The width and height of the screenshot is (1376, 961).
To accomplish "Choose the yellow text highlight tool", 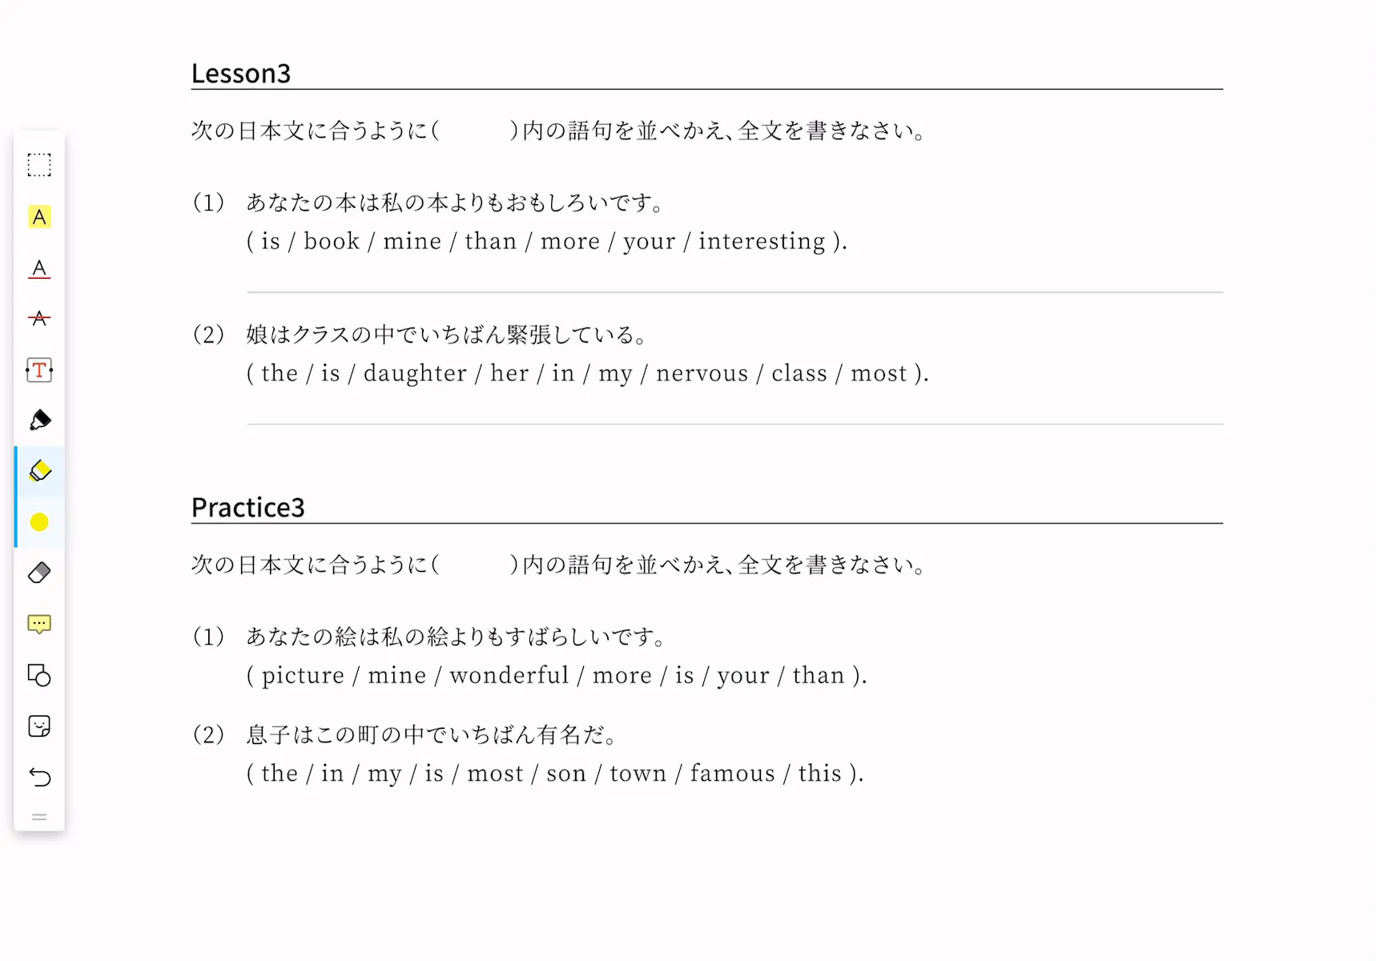I will point(39,217).
